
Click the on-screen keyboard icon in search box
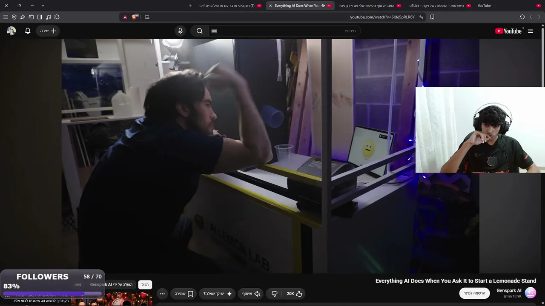point(214,31)
